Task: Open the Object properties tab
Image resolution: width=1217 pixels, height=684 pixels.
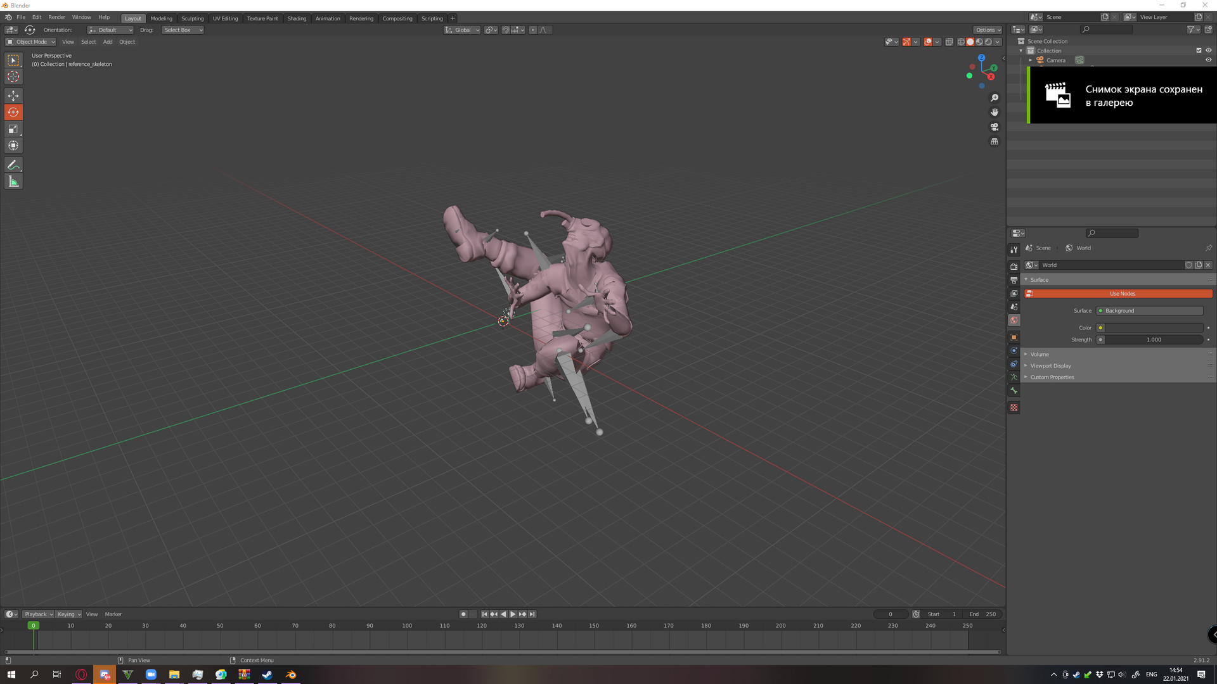Action: [x=1014, y=337]
